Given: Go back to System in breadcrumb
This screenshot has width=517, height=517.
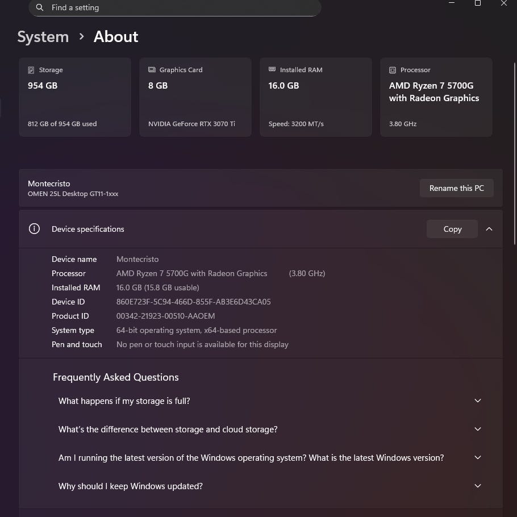Looking at the screenshot, I should tap(43, 37).
